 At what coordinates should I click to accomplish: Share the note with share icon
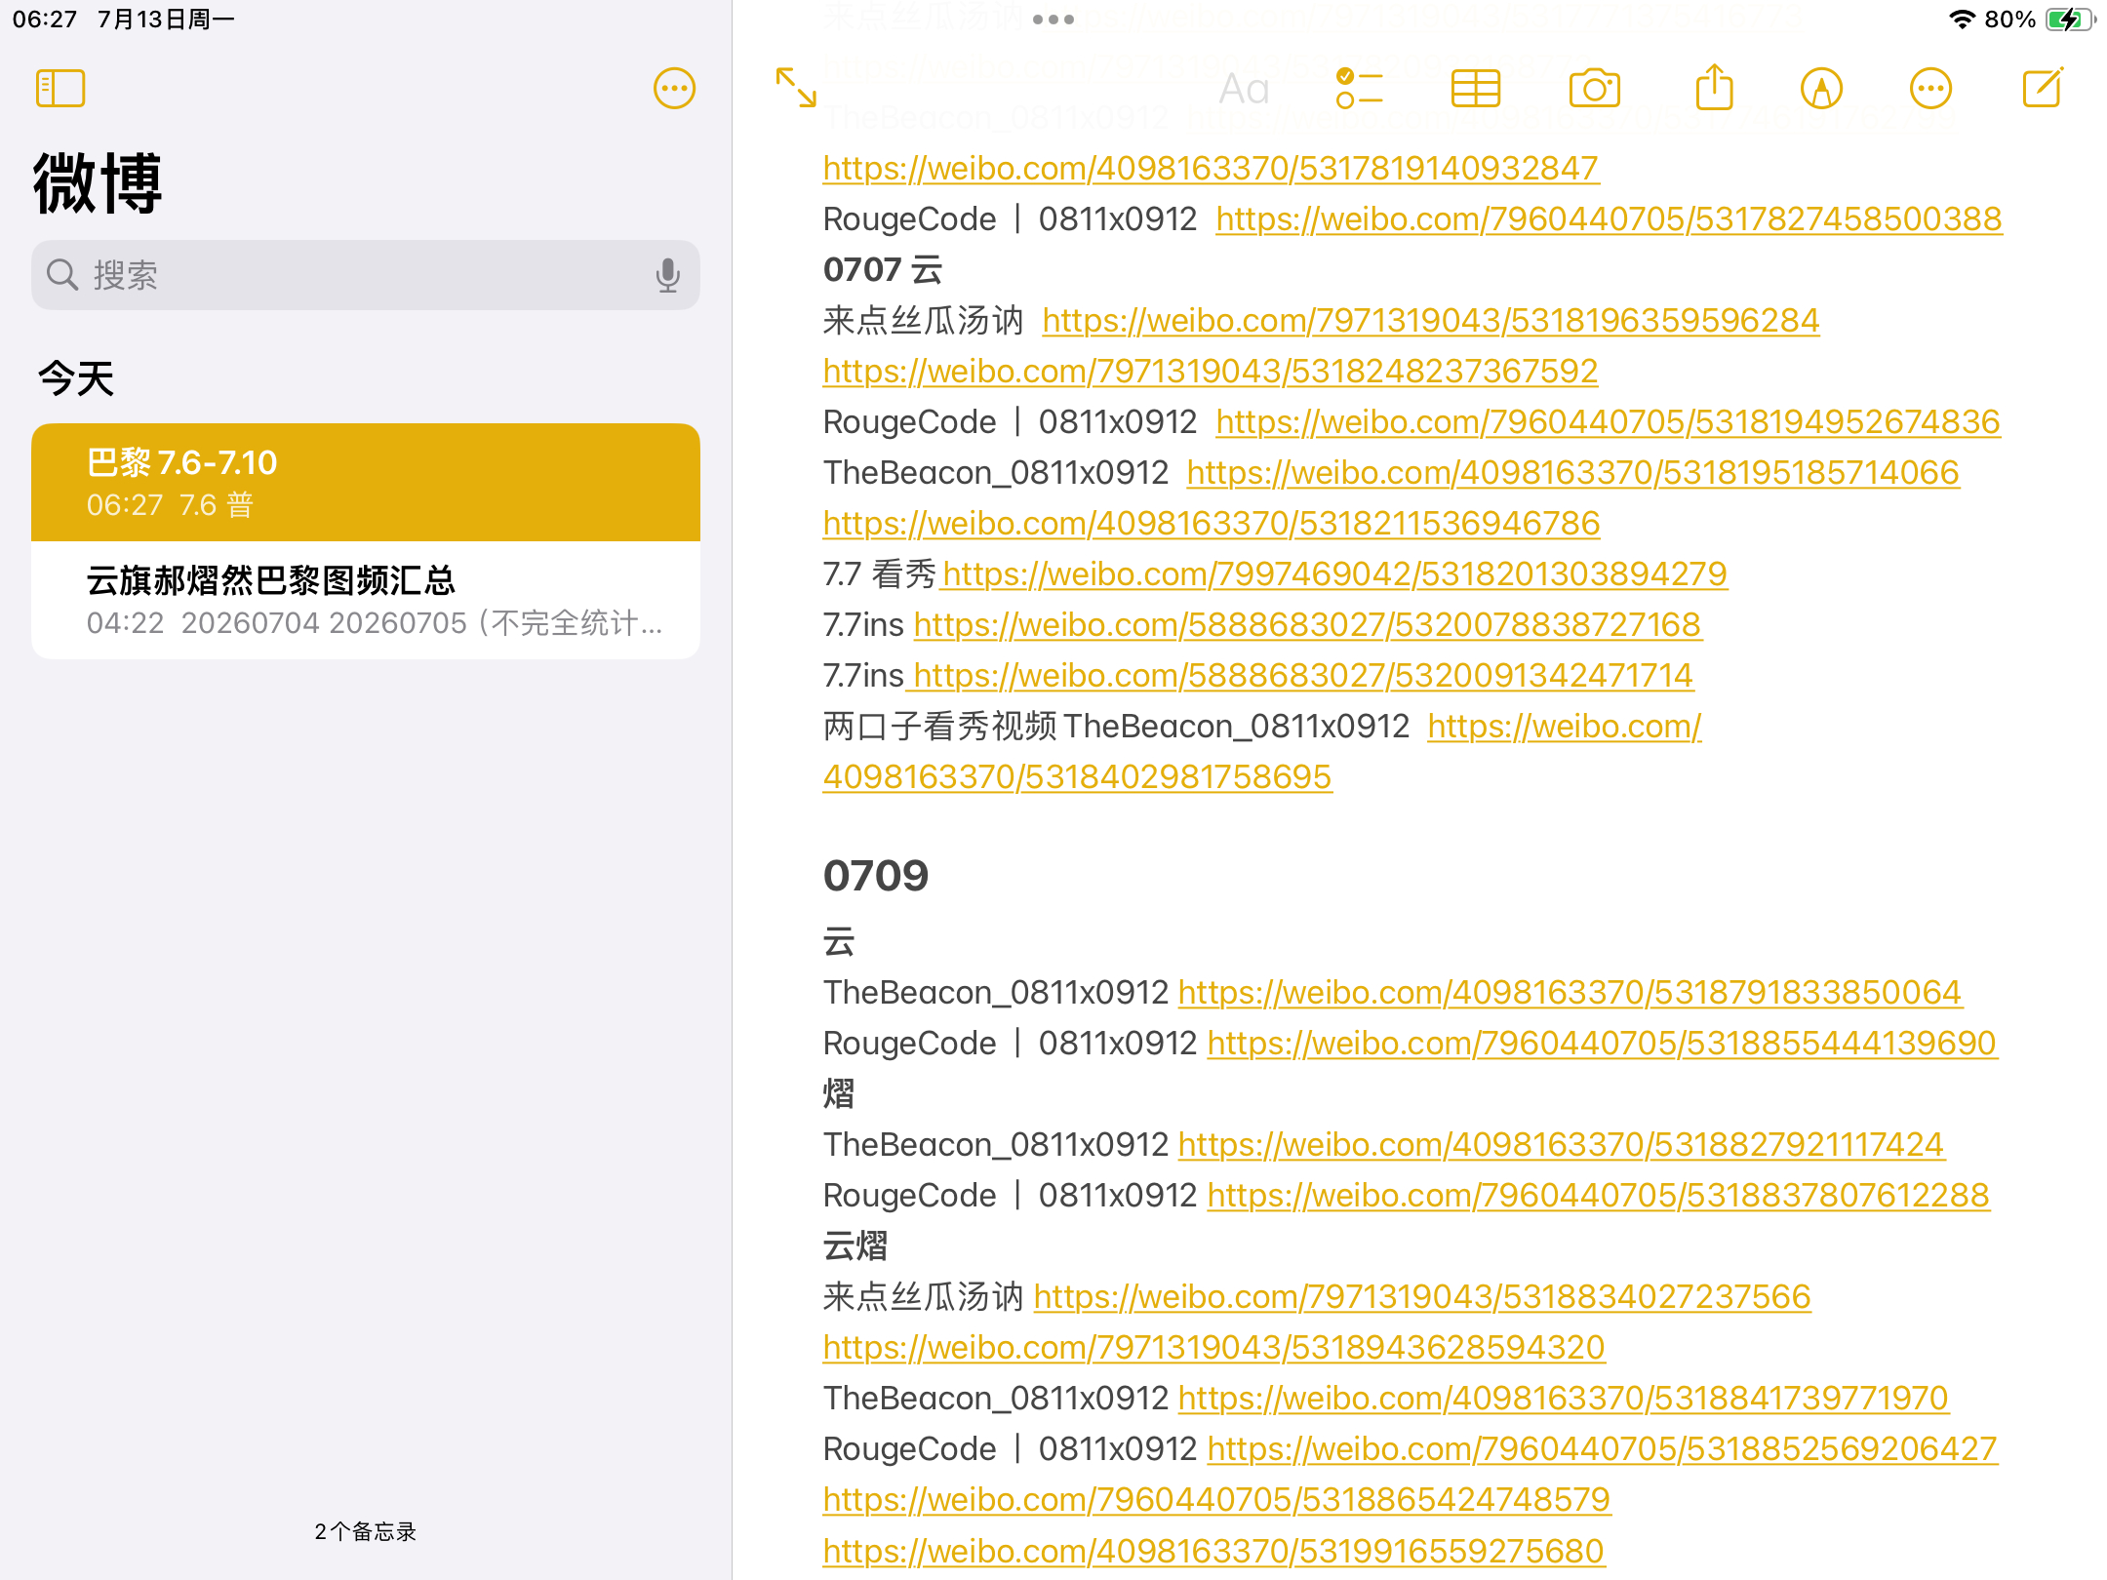click(x=1714, y=87)
